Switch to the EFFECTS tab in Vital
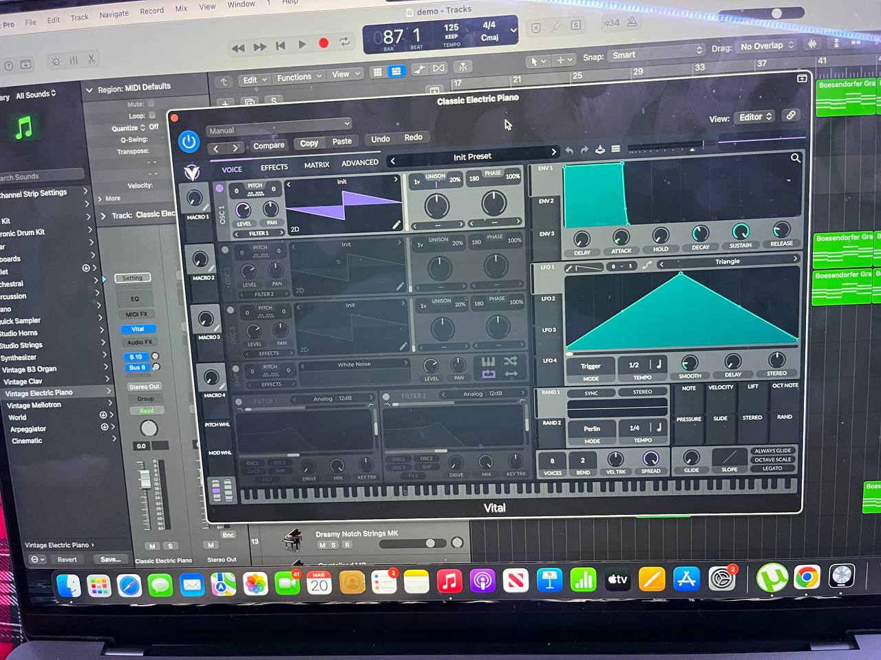The height and width of the screenshot is (660, 881). click(x=274, y=167)
